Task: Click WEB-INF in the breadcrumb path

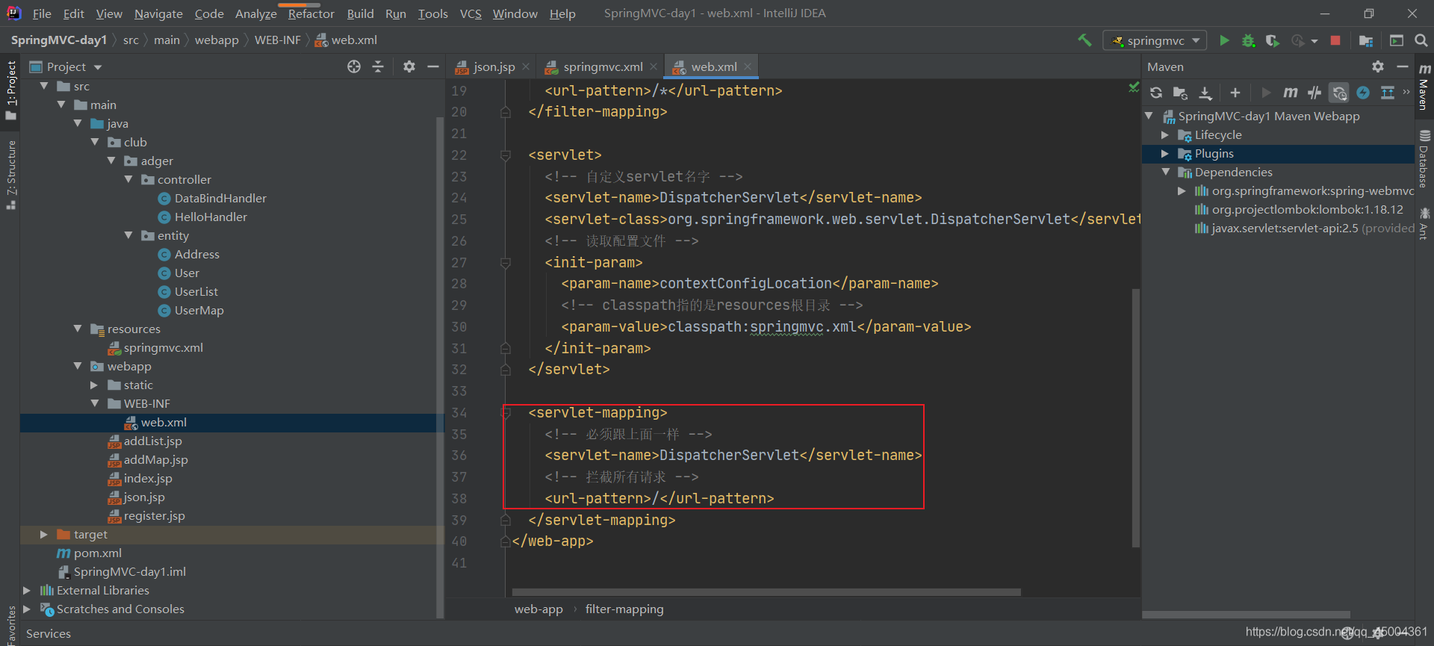Action: pyautogui.click(x=277, y=40)
